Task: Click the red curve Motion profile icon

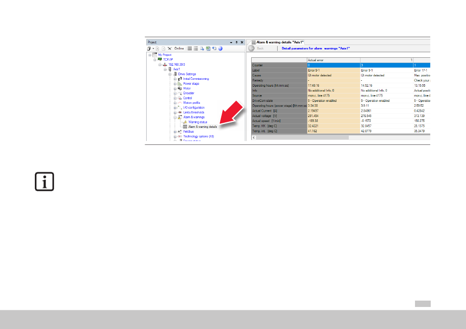Action: [x=180, y=103]
